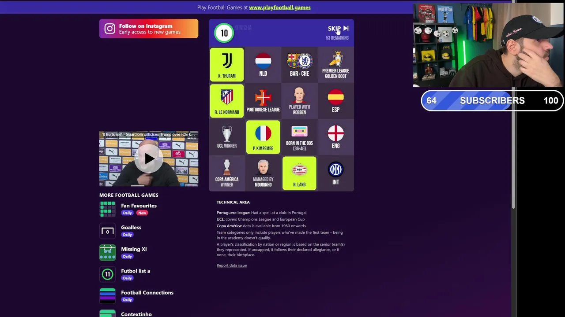Select the Played with Robben cell
This screenshot has height=317, width=565.
[x=299, y=101]
